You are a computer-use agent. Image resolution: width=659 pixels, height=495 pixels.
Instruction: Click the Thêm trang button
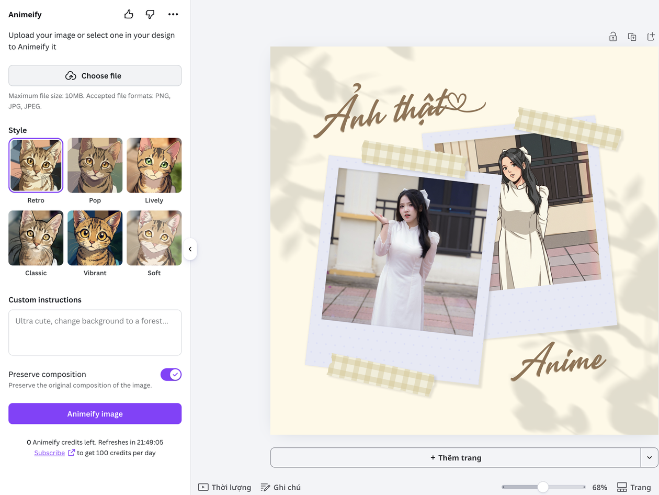tap(456, 457)
